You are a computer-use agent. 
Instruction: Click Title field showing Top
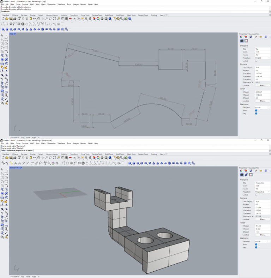coord(263,49)
